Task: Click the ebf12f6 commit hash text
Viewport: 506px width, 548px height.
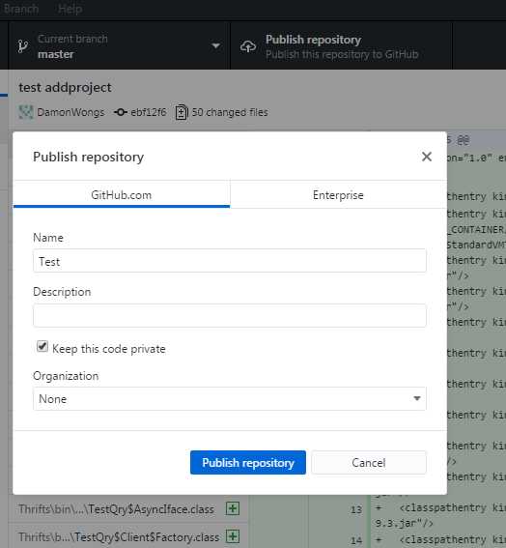Action: click(149, 112)
